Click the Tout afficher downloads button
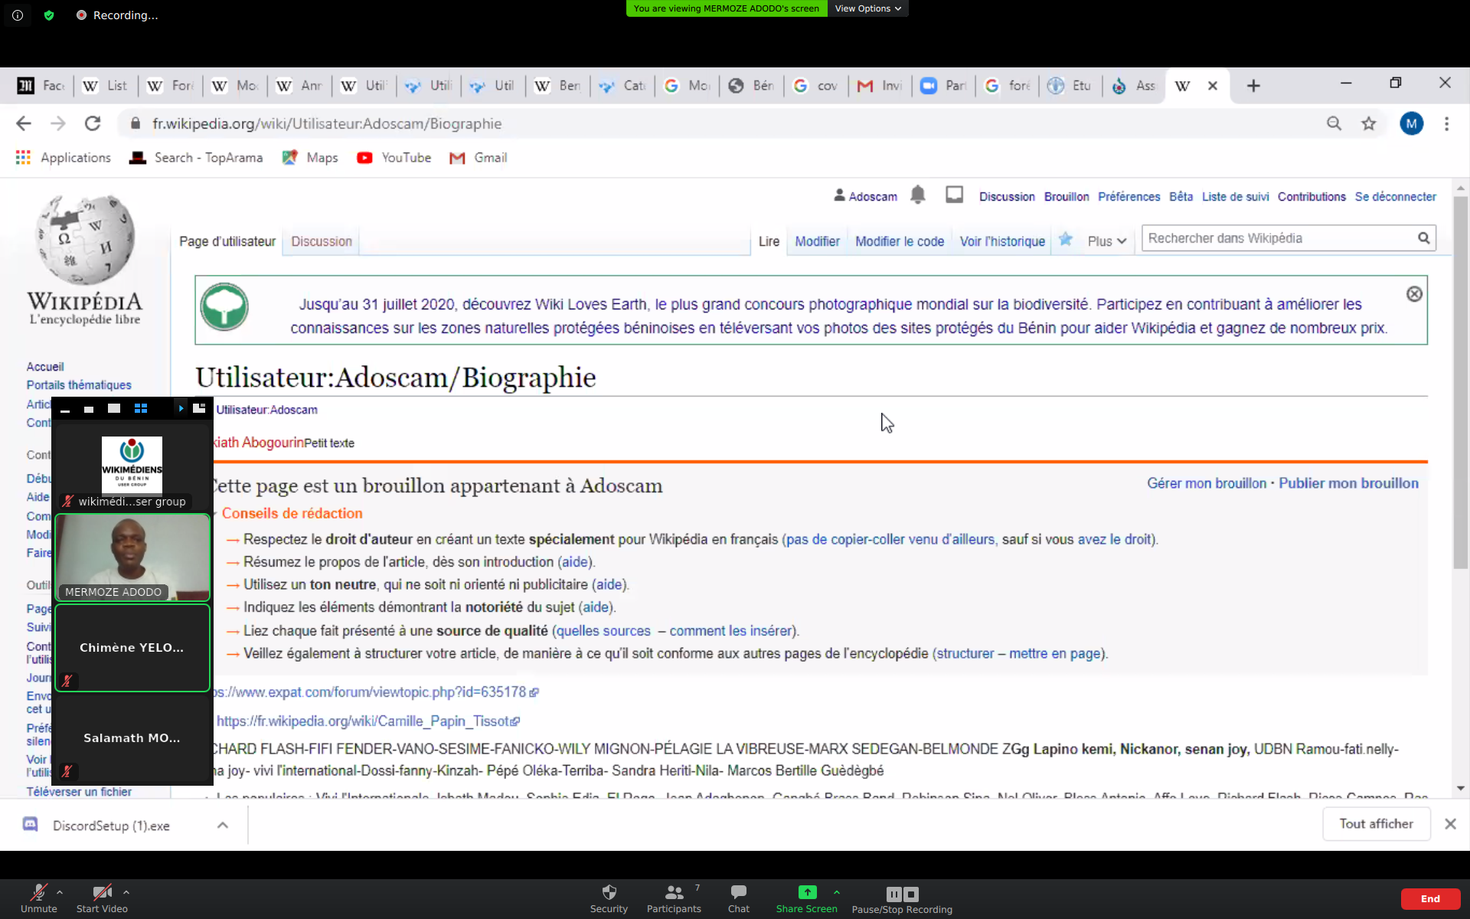This screenshot has height=919, width=1470. point(1376,824)
